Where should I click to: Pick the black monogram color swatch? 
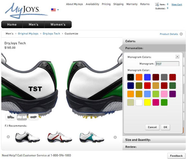[131, 77]
